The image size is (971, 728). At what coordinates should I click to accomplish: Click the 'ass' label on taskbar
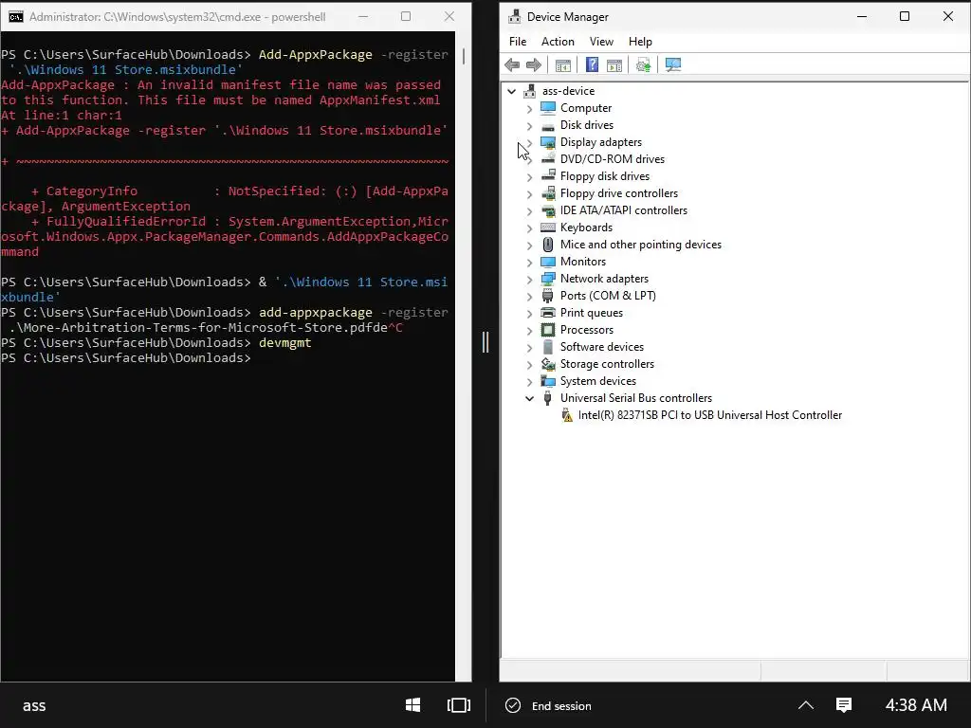(x=34, y=705)
